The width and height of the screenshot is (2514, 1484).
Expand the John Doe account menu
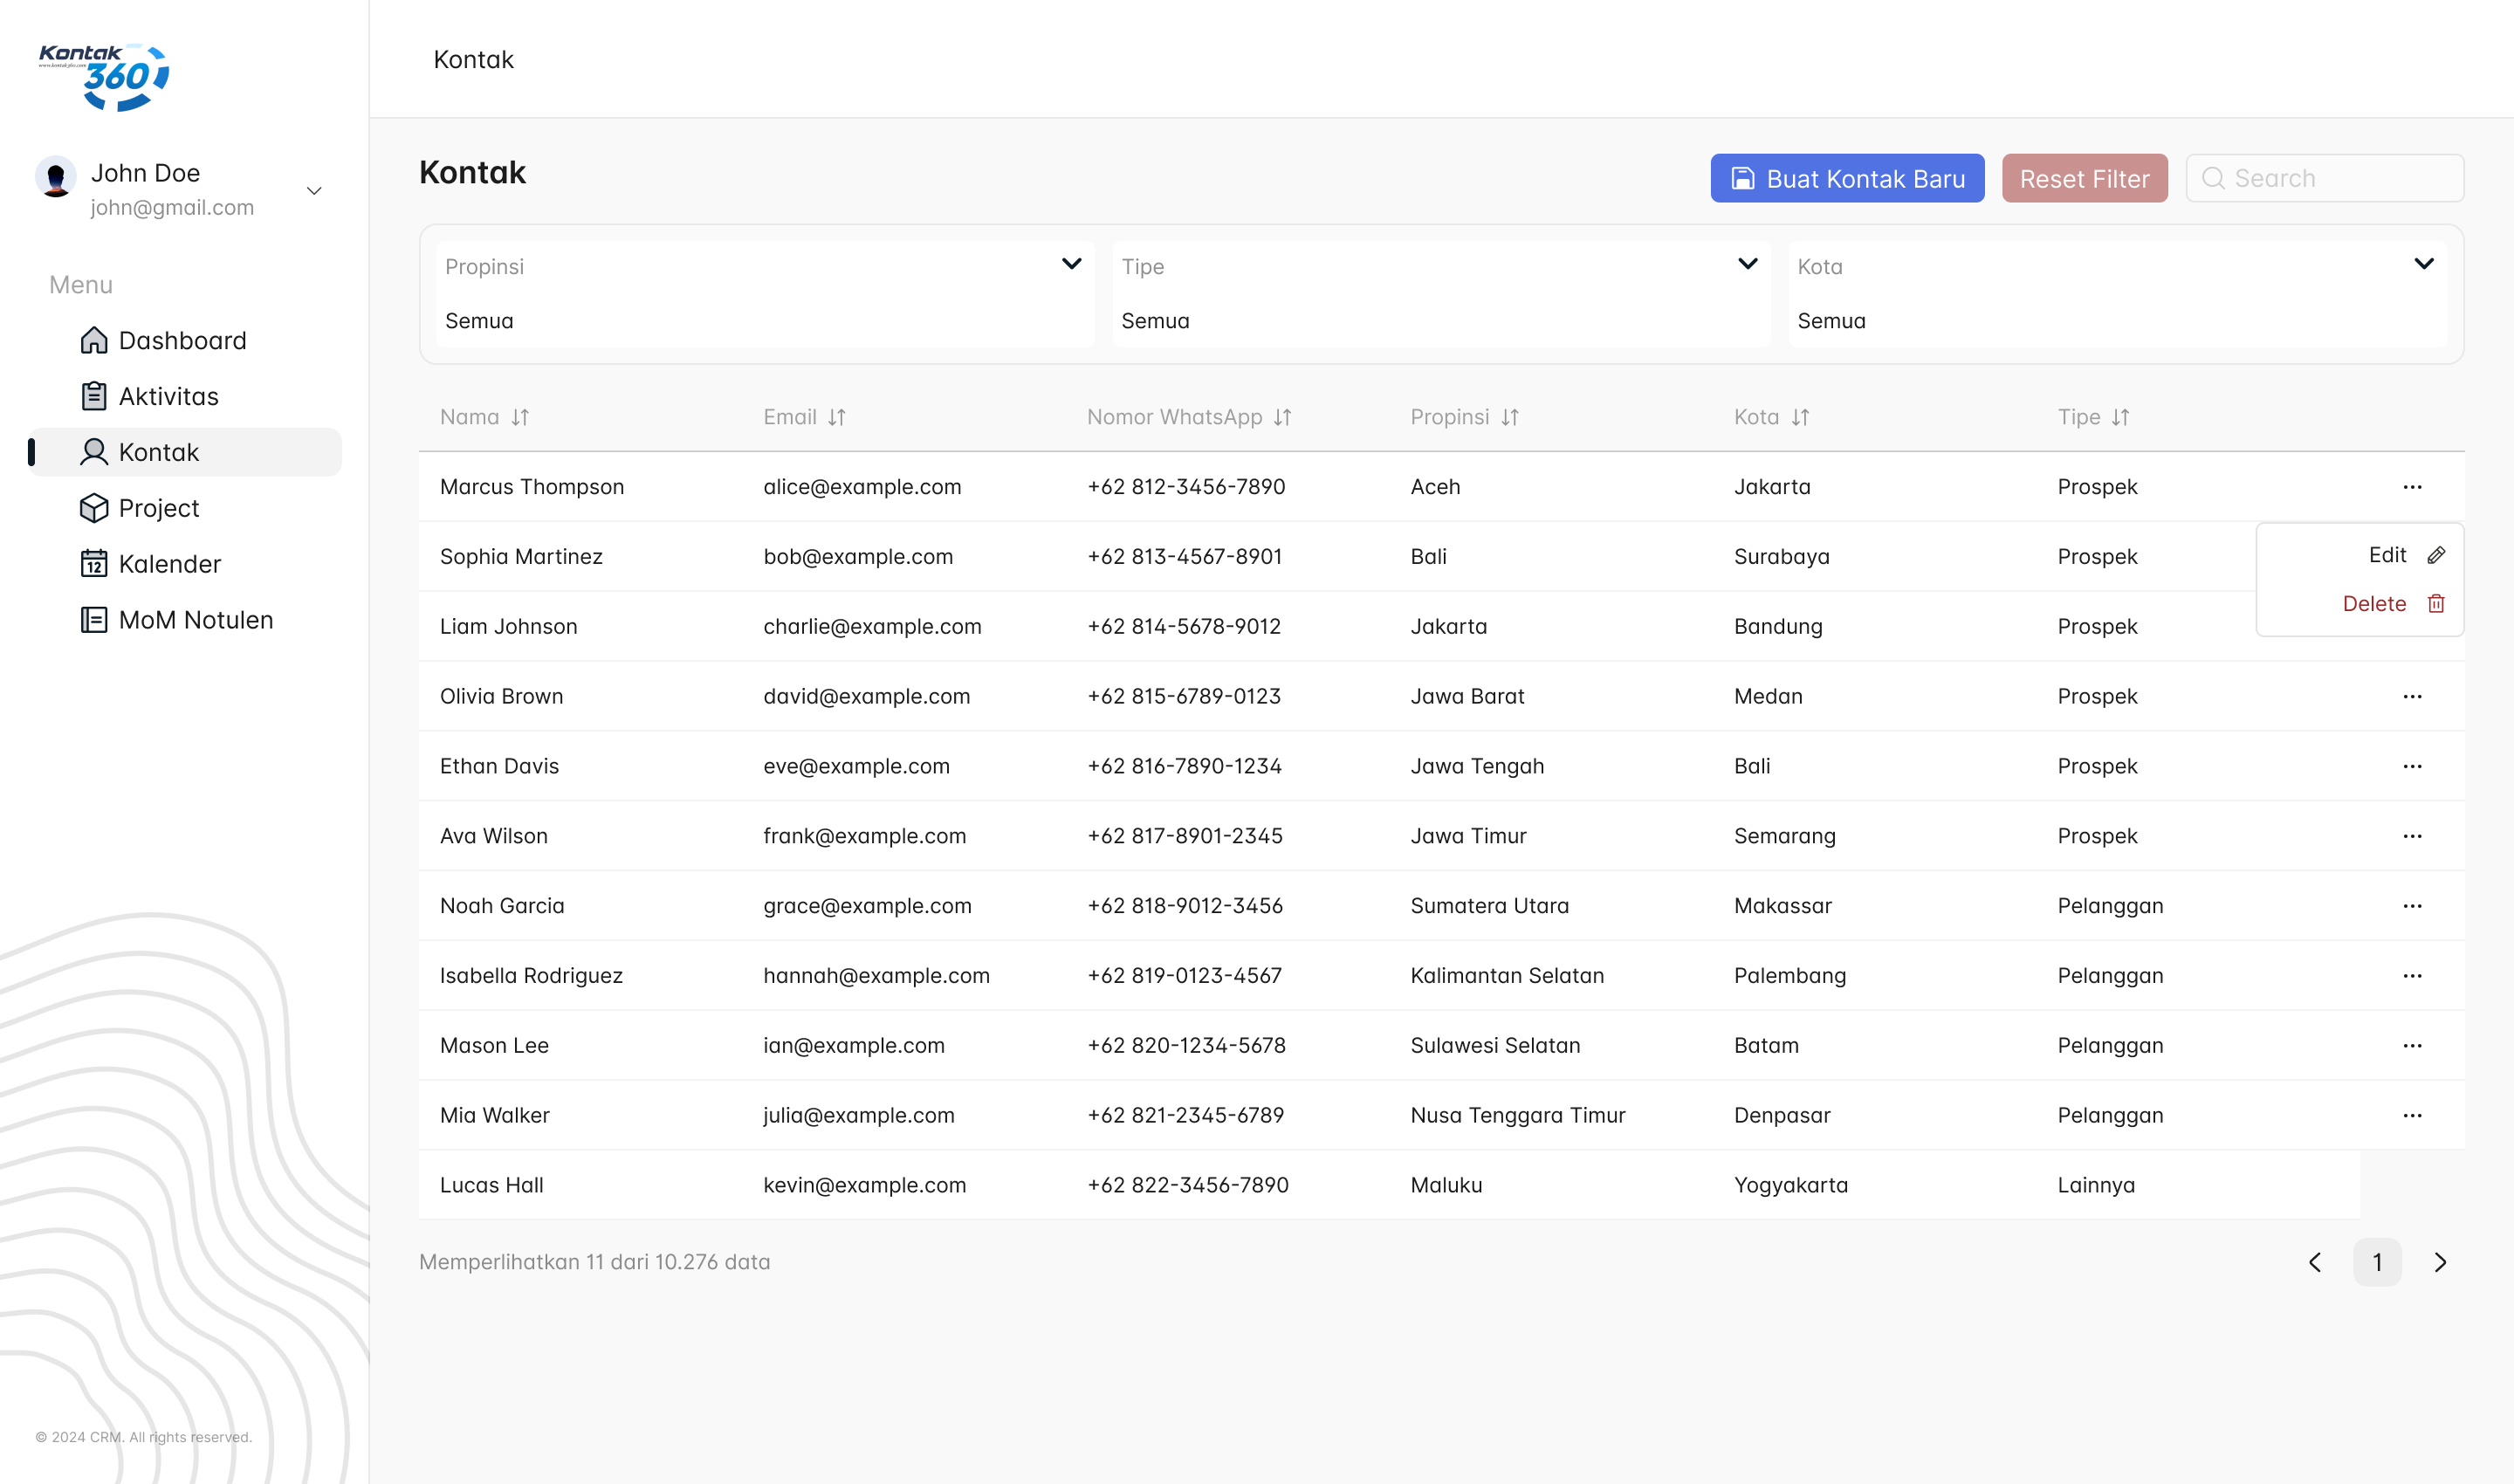point(314,190)
